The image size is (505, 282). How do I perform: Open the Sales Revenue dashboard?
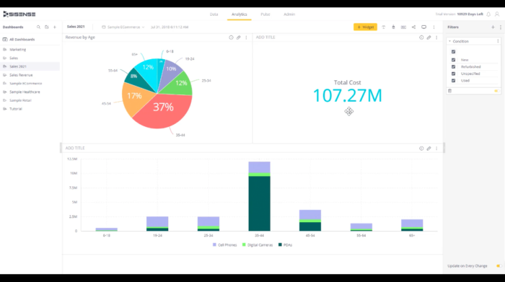coord(21,75)
